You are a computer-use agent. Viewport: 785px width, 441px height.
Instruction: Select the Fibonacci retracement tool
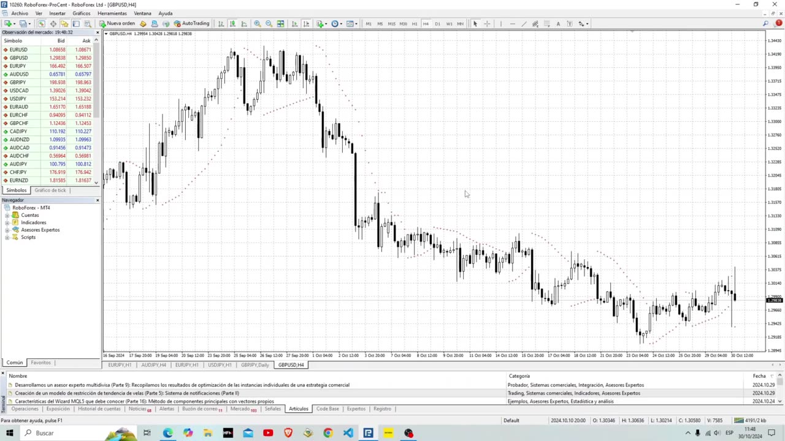click(546, 23)
